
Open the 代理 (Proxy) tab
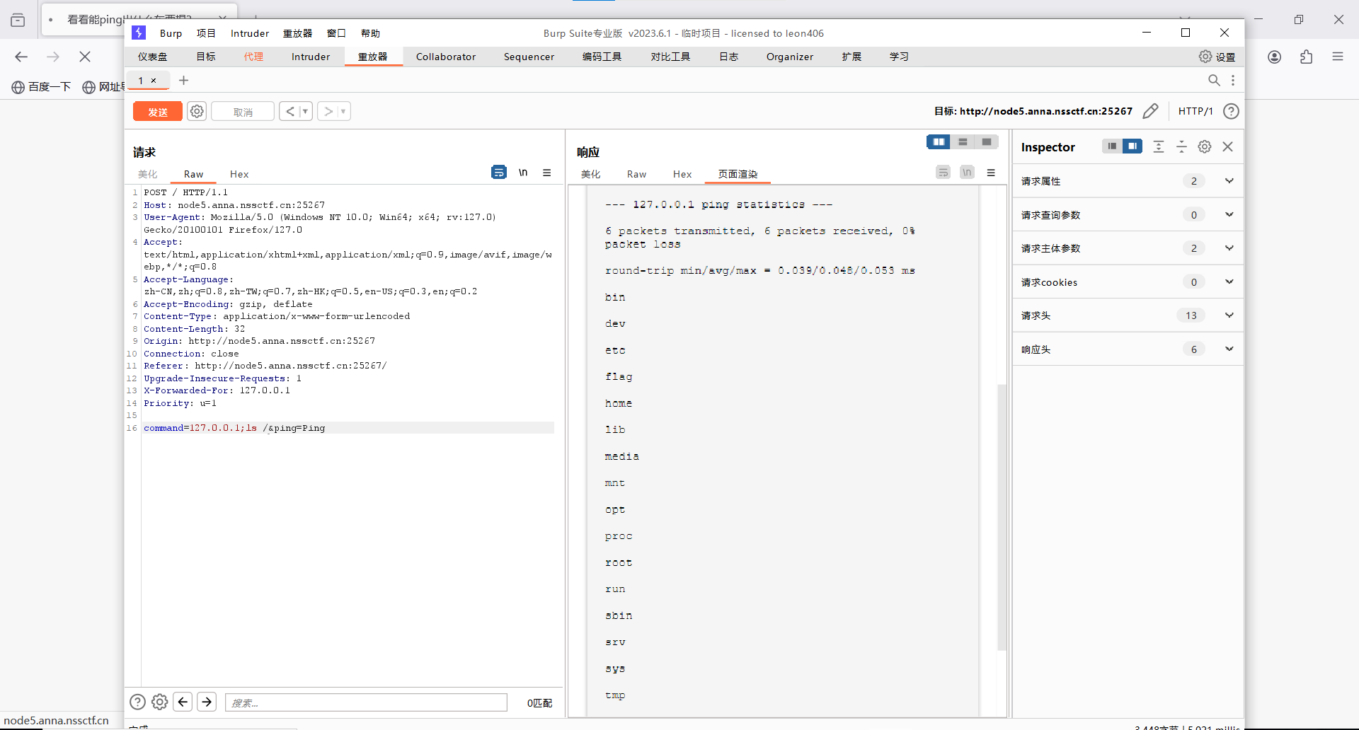(253, 57)
